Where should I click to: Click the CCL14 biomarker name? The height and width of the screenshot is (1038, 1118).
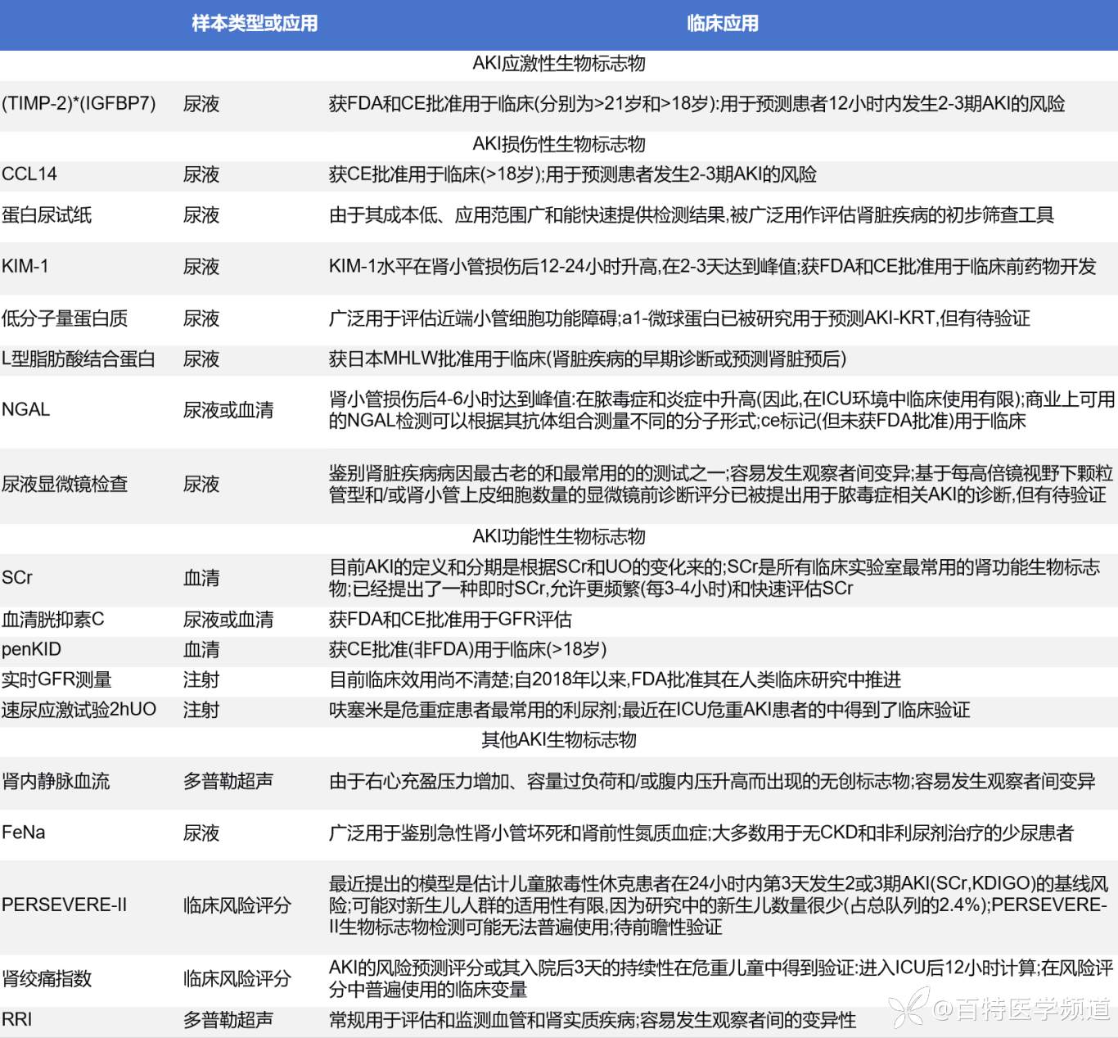point(29,174)
